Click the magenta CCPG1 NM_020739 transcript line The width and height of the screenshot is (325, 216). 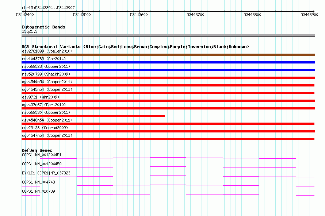[x=168, y=195]
